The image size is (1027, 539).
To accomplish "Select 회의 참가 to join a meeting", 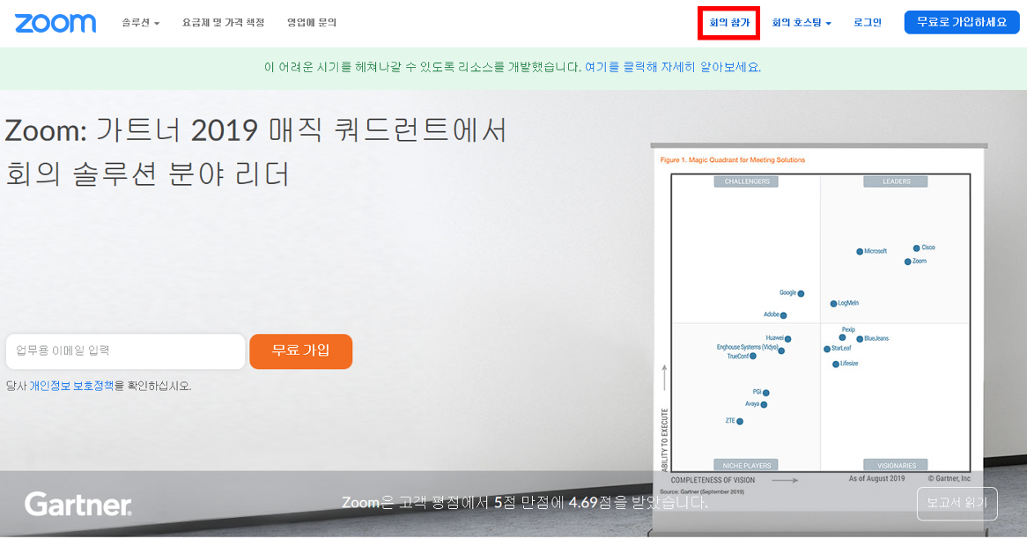I will point(729,23).
